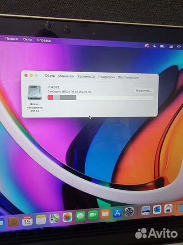This screenshot has width=183, height=245.
Task: Open Preview app in the Dock
Action: (146, 211)
